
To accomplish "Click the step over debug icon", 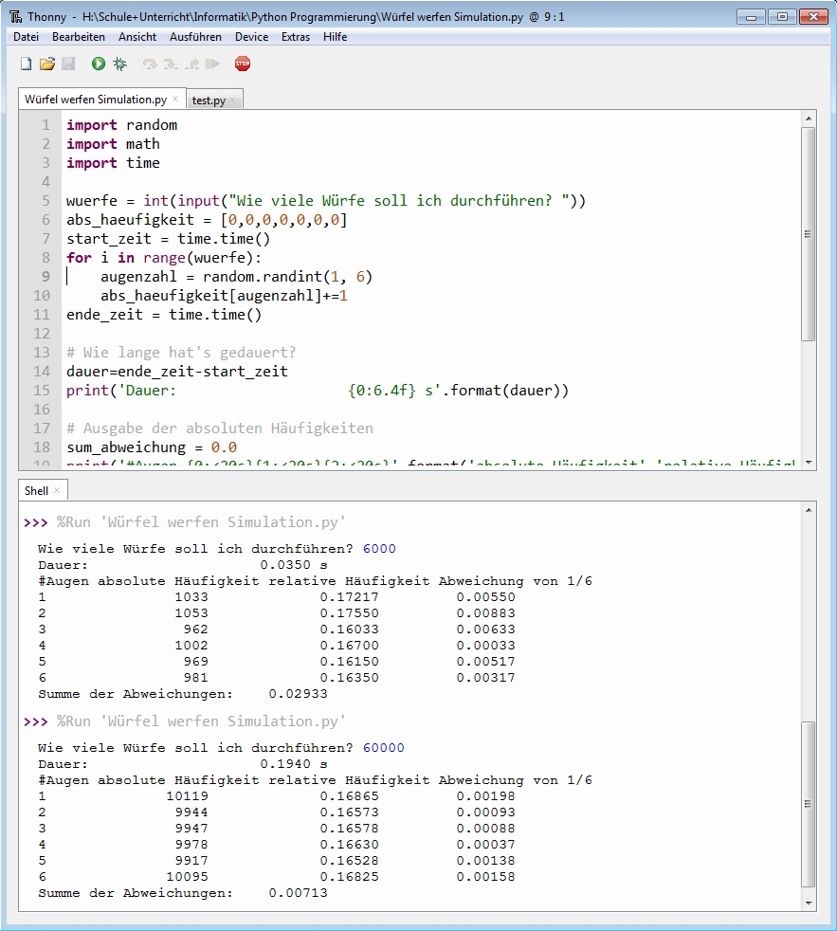I will 150,64.
